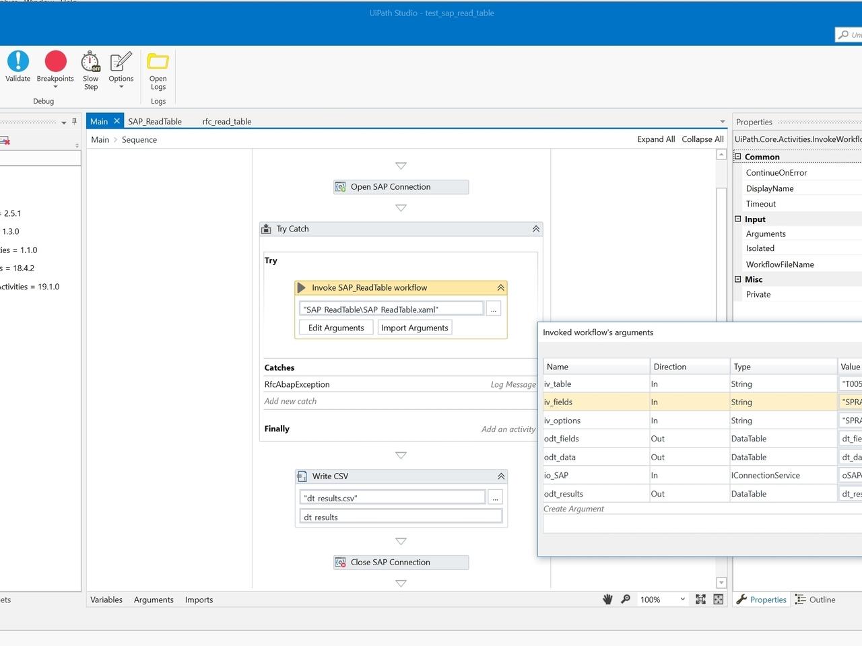
Task: Click the dt_results.csv filename field
Action: click(392, 497)
